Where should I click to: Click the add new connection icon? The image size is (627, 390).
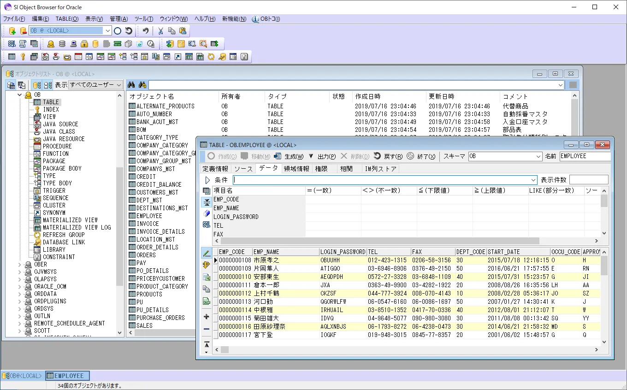[x=12, y=31]
